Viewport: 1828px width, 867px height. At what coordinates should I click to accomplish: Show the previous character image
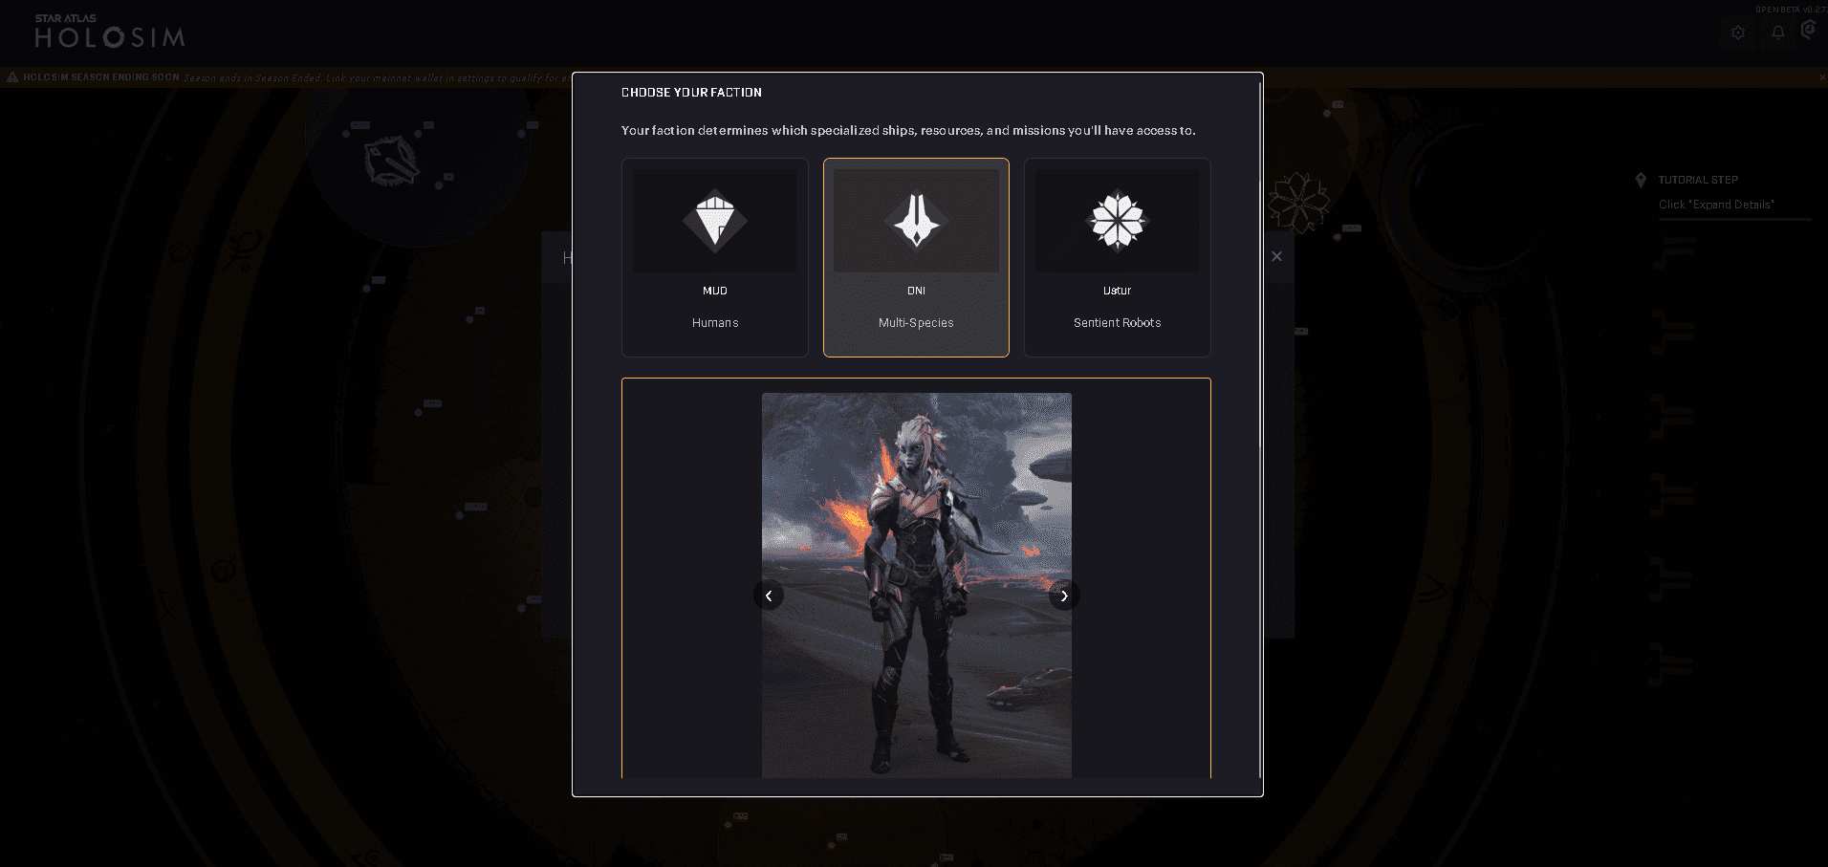[x=769, y=596]
